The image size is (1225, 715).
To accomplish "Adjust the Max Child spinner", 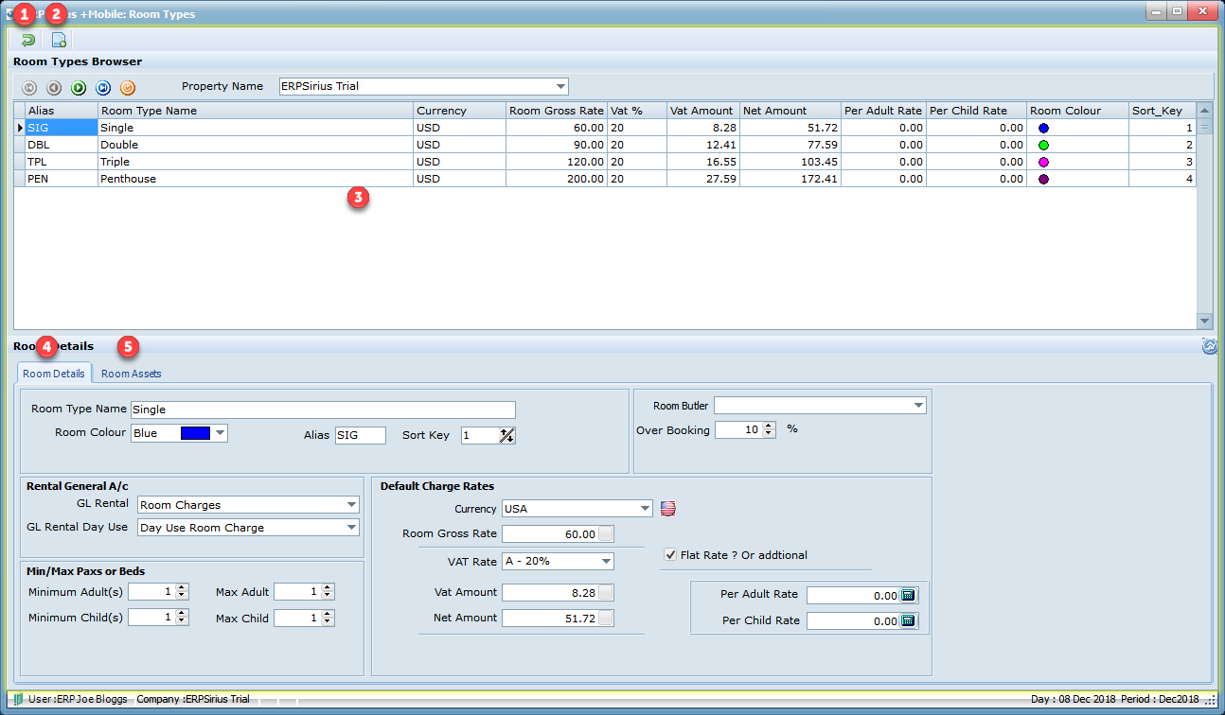I will (328, 618).
